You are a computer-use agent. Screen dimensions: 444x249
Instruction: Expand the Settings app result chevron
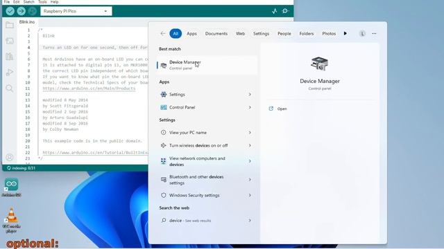point(250,94)
